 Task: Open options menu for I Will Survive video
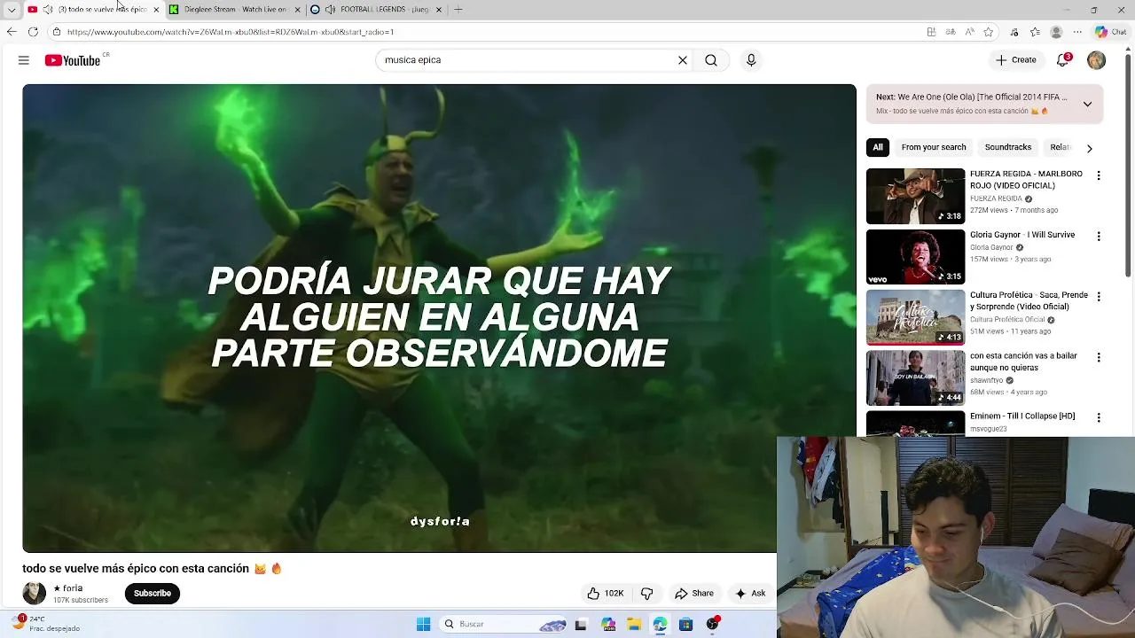click(x=1099, y=237)
